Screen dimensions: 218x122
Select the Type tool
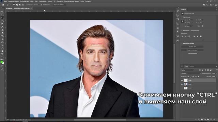(x=2, y=39)
